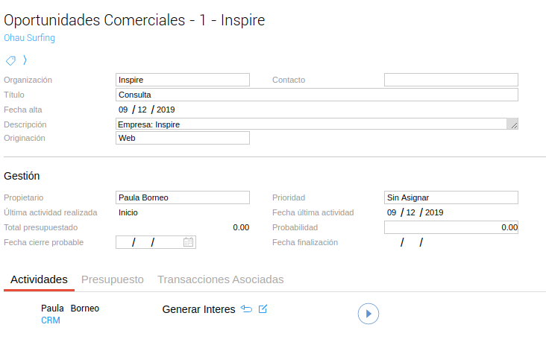Open the Prioridad field showing Sin Asignar
This screenshot has width=546, height=348.
(451, 197)
